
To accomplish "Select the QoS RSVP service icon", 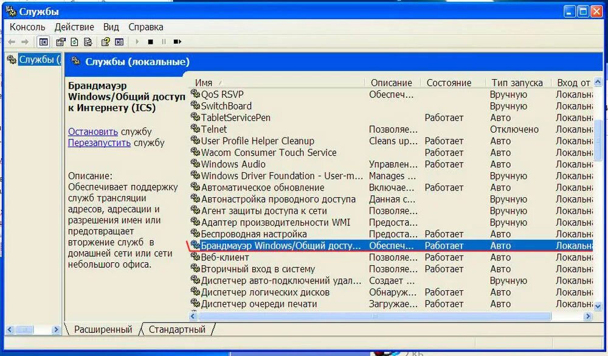I will pyautogui.click(x=195, y=94).
